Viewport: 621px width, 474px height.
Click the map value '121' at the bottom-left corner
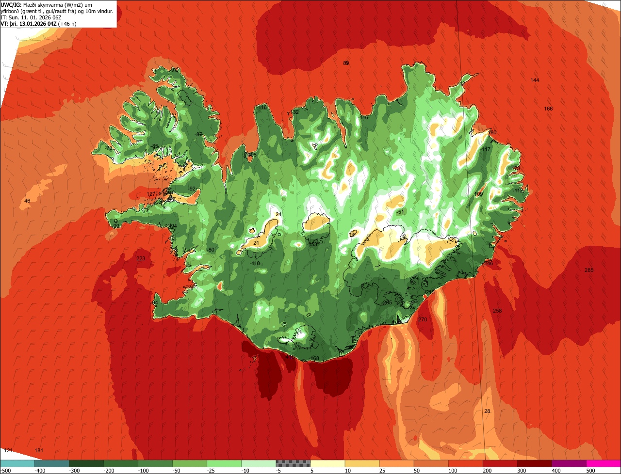[8, 450]
